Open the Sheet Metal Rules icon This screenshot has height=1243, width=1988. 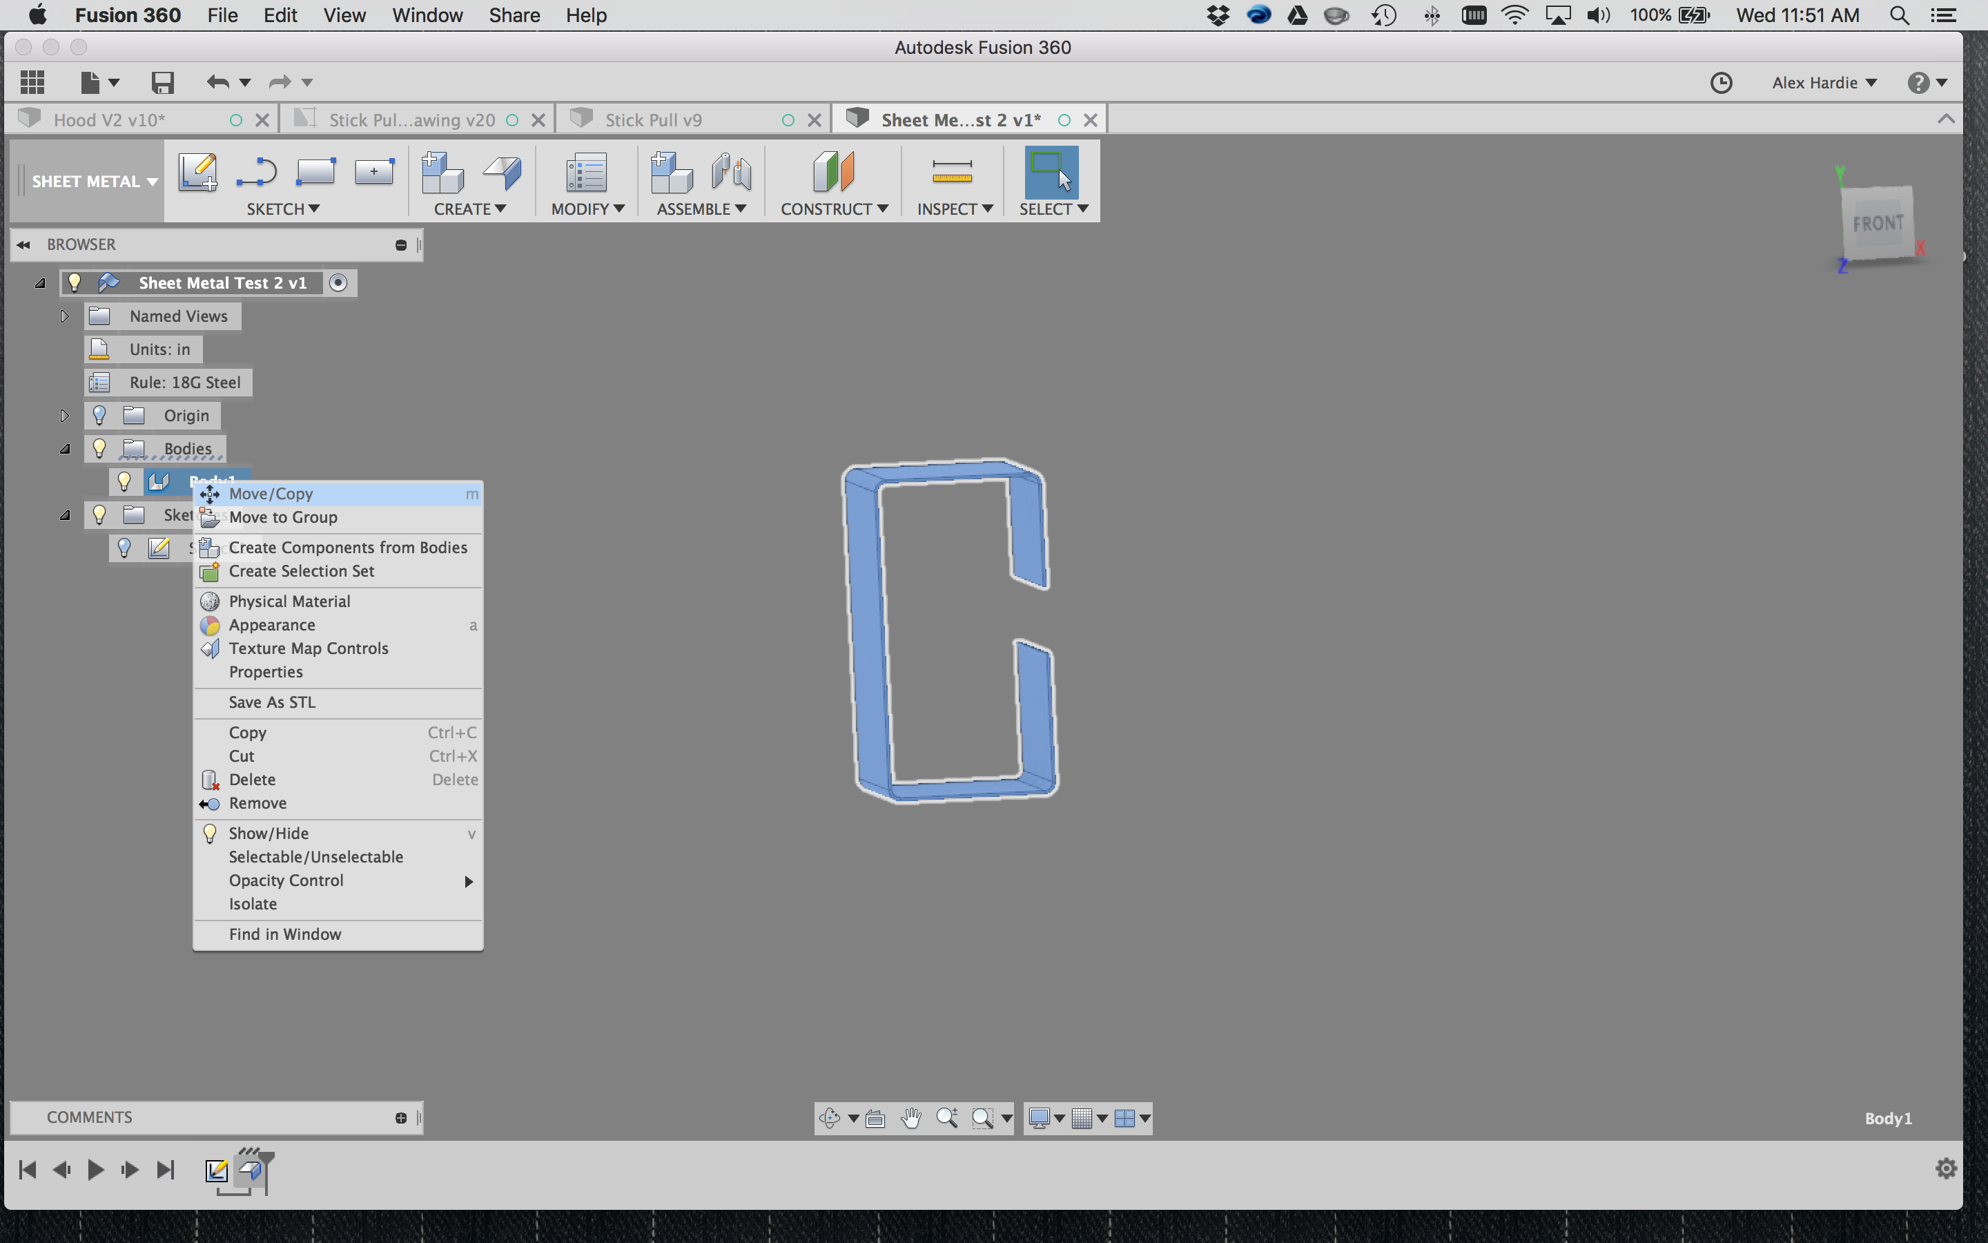tap(587, 173)
